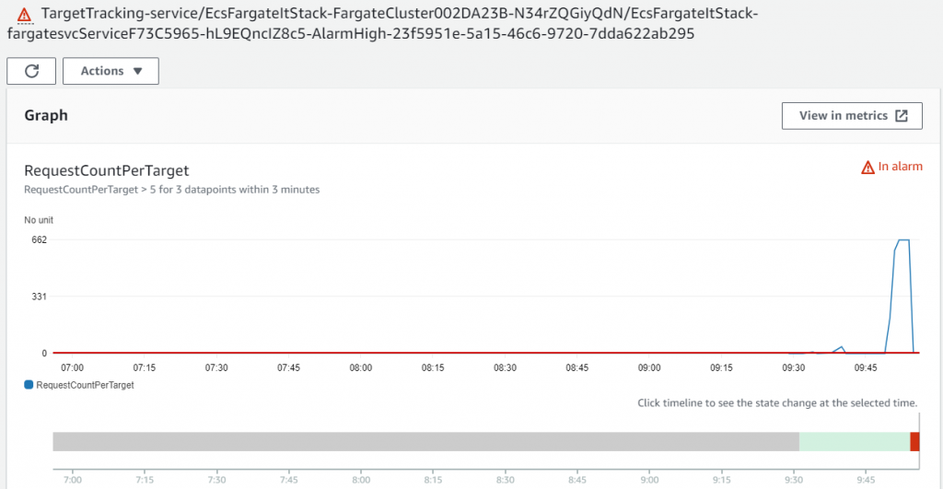
Task: Click the peak of the blue metric spike
Action: (x=903, y=240)
